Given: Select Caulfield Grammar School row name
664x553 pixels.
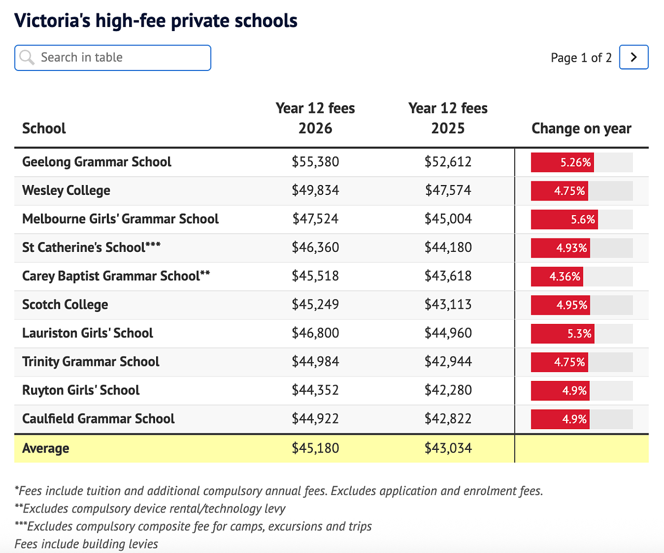Looking at the screenshot, I should (99, 419).
